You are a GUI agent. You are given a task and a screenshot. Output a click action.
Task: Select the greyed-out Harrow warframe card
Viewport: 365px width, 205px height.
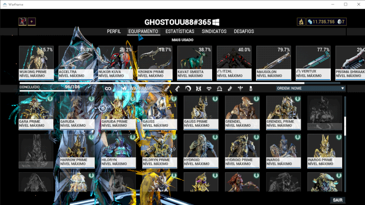[36, 151]
